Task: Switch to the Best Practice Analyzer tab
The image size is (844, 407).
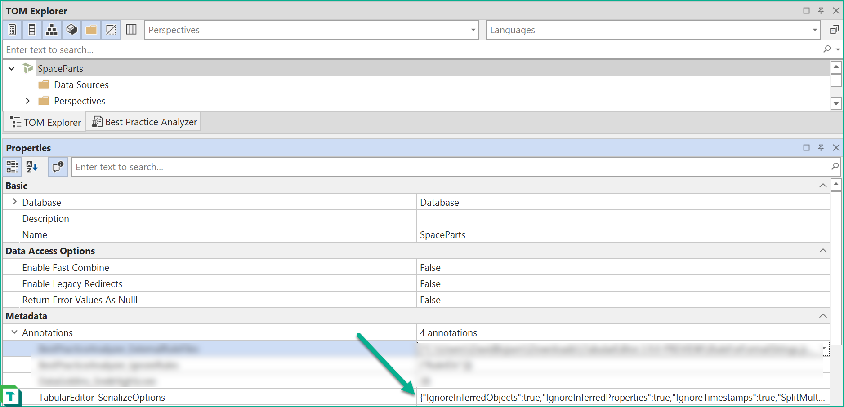Action: pyautogui.click(x=145, y=122)
